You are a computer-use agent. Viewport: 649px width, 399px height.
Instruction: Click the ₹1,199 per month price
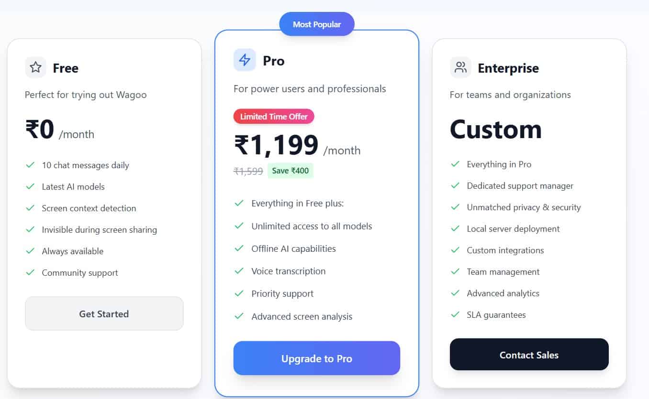[x=277, y=144]
